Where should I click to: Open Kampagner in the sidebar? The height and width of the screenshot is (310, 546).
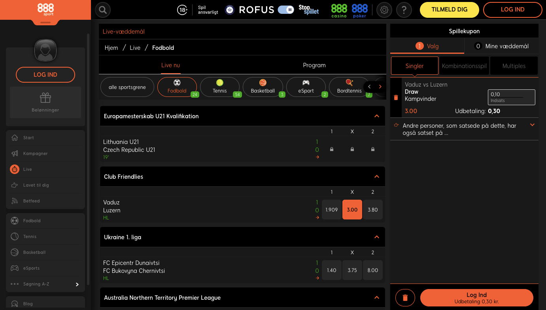coord(45,153)
